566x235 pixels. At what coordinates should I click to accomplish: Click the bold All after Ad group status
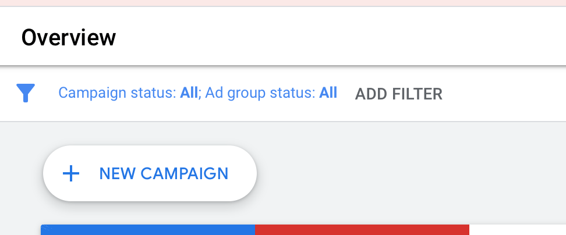coord(328,92)
